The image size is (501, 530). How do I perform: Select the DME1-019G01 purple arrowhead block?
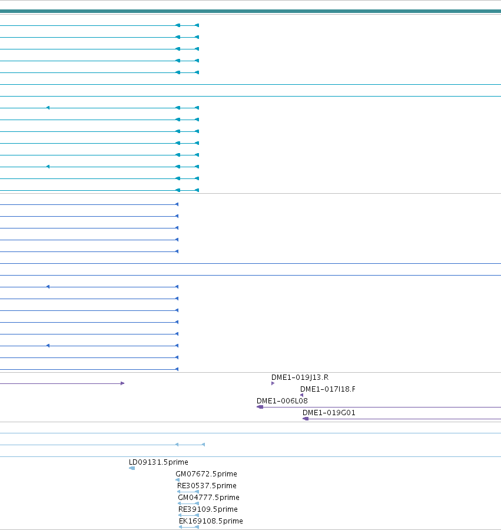pyautogui.click(x=306, y=419)
